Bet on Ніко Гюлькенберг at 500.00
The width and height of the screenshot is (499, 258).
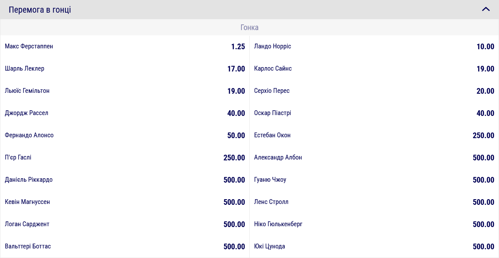click(x=483, y=224)
